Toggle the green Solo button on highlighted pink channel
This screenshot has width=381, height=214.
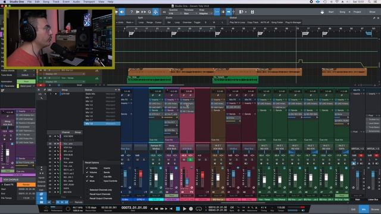(x=190, y=160)
